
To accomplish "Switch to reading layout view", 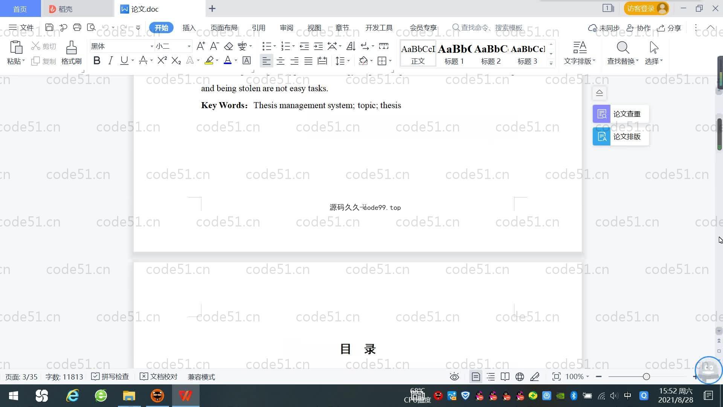I will 505,377.
